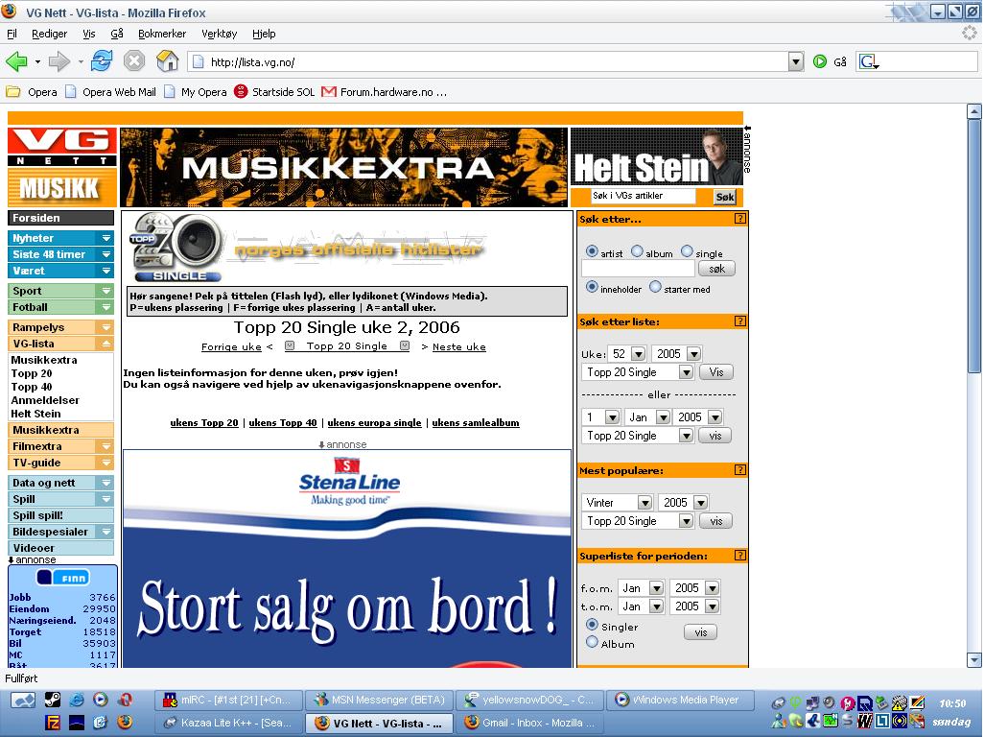
Task: Open the day 1 dropdown
Action: 601,416
